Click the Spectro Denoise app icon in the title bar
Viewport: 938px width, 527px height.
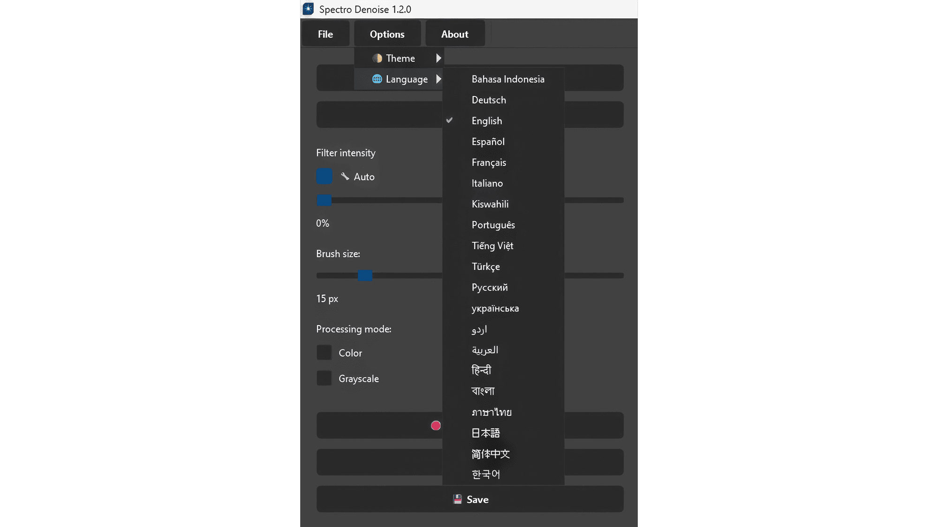pos(308,9)
